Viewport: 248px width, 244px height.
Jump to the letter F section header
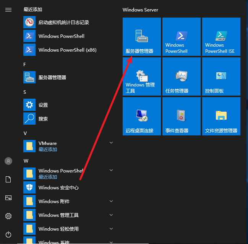[25, 64]
